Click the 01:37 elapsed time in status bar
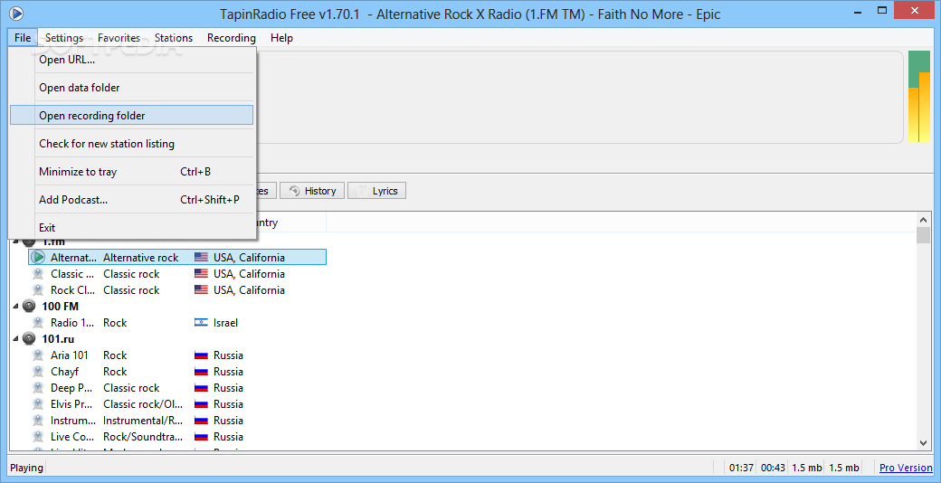941x483 pixels. pyautogui.click(x=741, y=468)
